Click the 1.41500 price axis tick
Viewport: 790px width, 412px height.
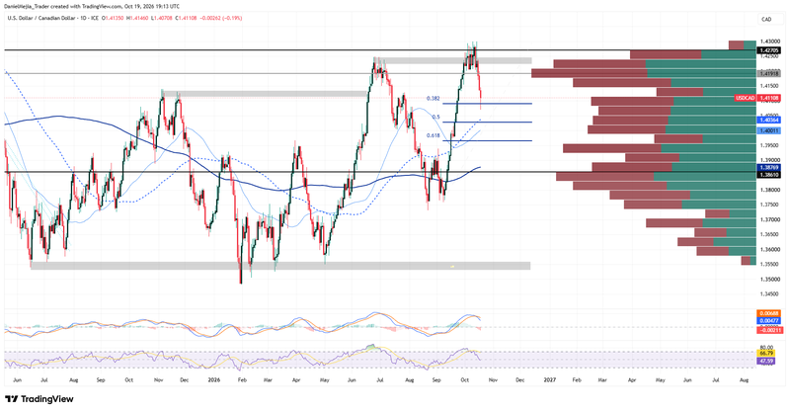click(x=770, y=86)
